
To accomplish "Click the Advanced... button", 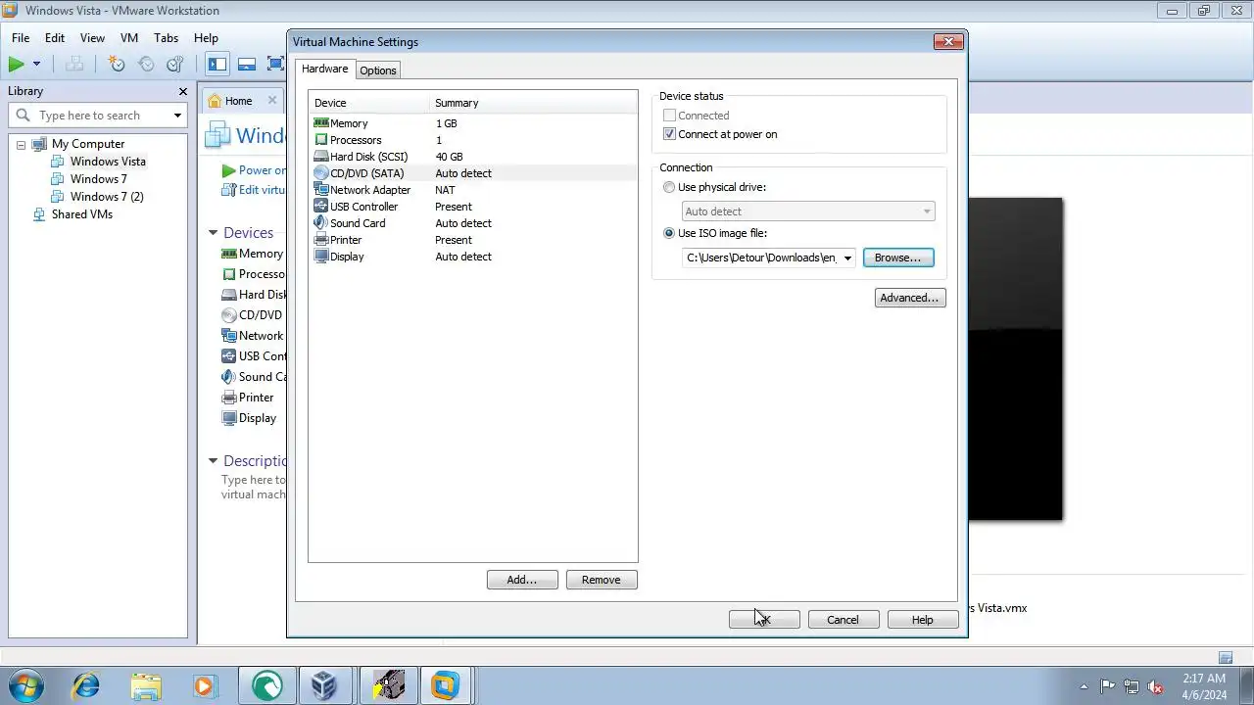I will [x=910, y=298].
